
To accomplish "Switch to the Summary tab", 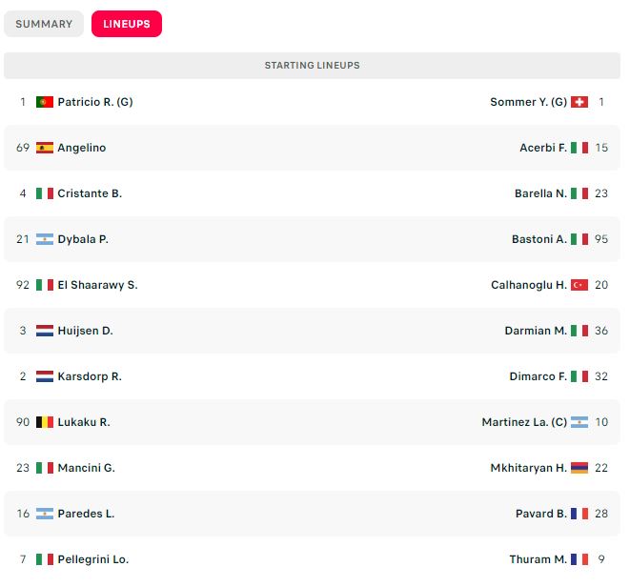I will [x=44, y=24].
